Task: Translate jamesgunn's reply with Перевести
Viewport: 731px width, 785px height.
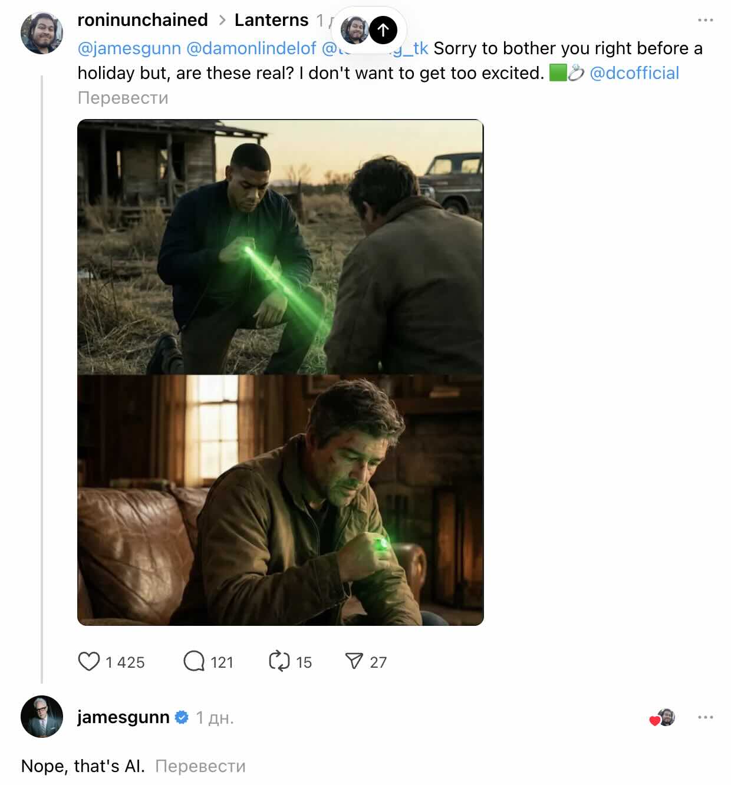Action: pyautogui.click(x=200, y=766)
